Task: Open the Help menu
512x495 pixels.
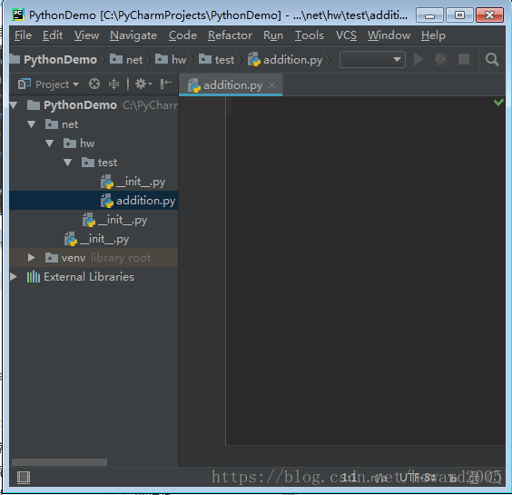Action: click(433, 35)
